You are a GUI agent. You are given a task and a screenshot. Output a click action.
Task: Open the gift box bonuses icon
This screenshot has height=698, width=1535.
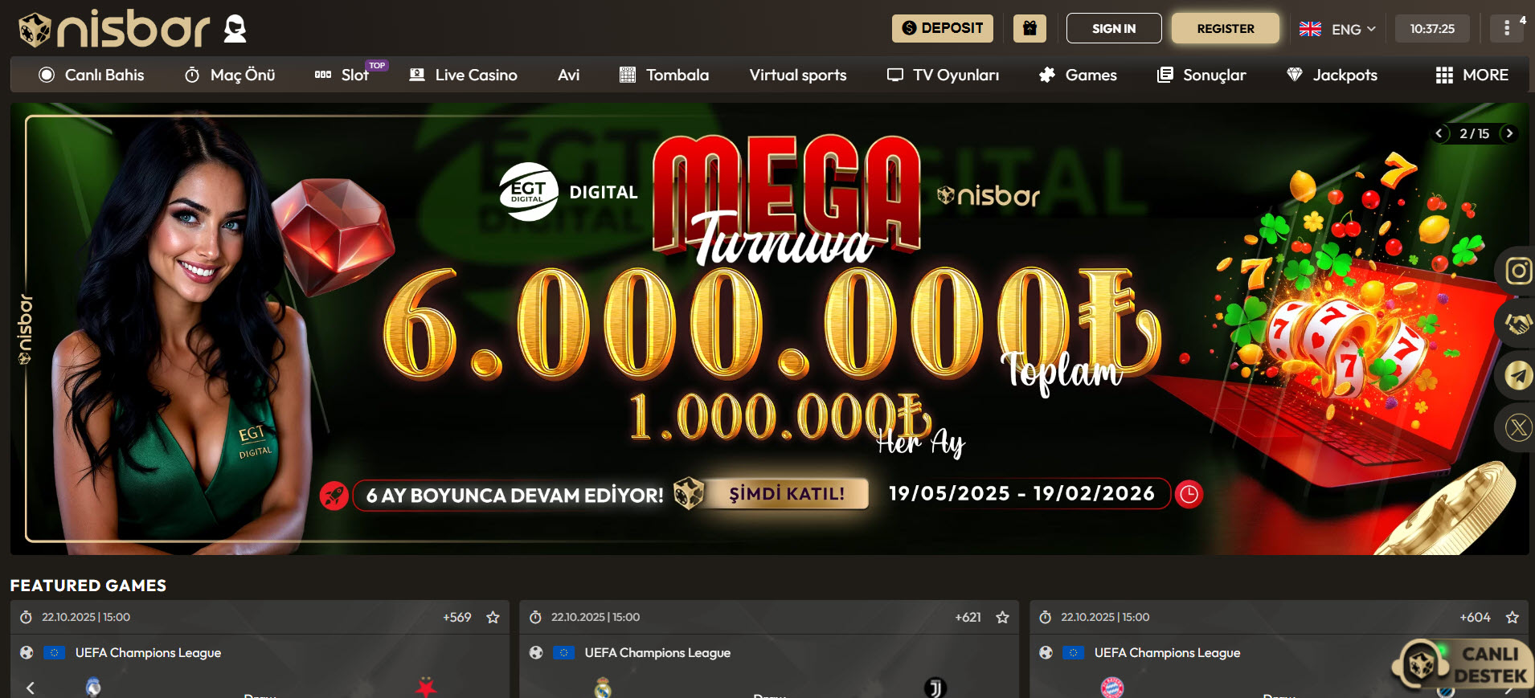point(1029,28)
